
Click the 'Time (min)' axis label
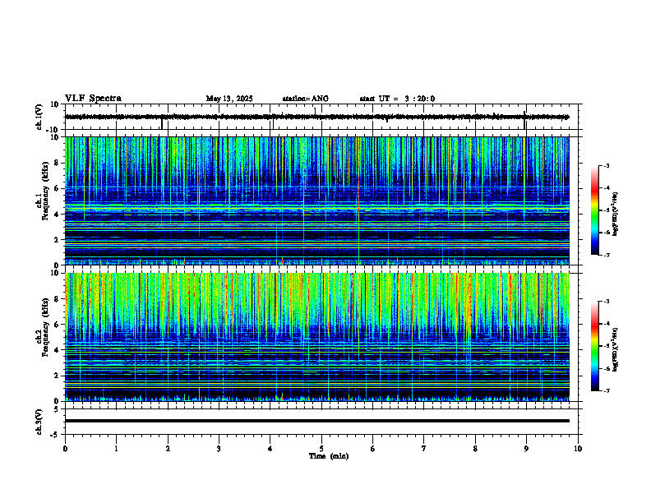tap(329, 456)
